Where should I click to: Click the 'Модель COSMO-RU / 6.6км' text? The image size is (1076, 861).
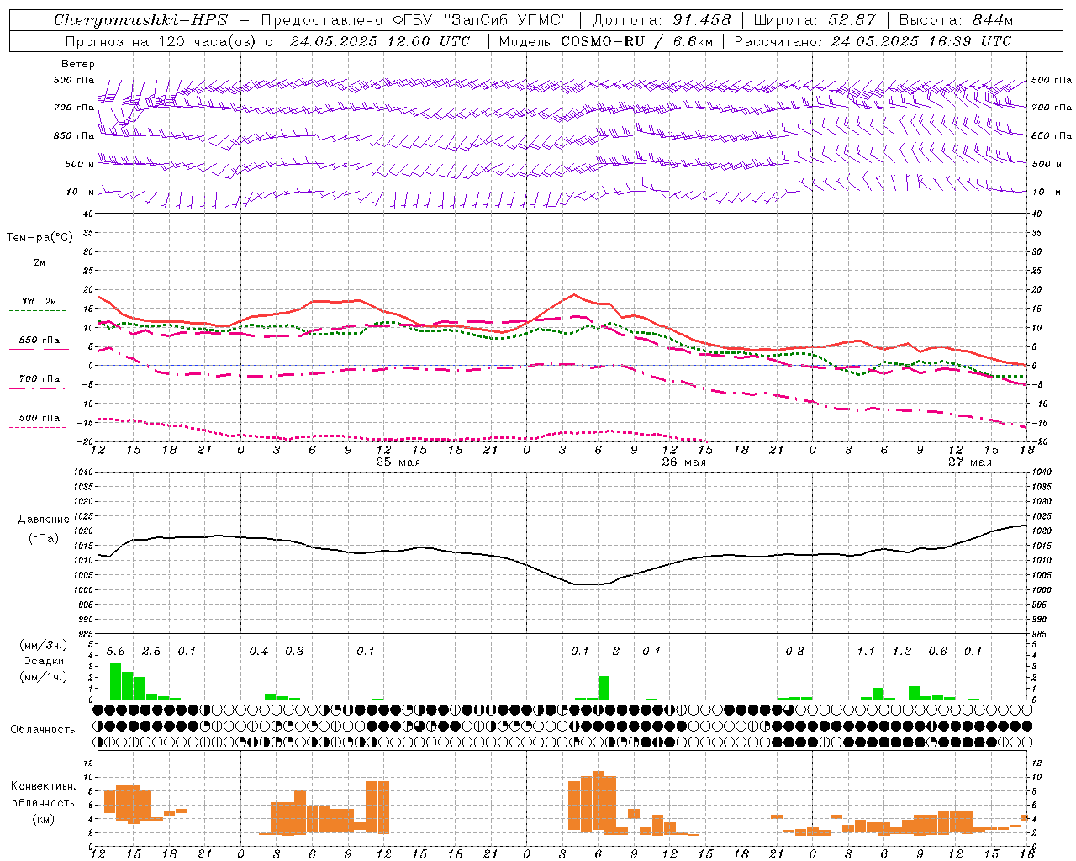606,41
